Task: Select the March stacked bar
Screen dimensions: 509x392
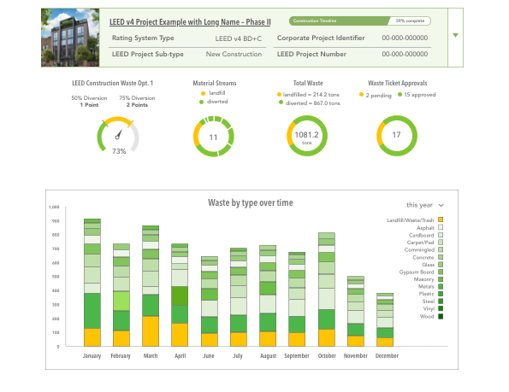Action: pyautogui.click(x=151, y=286)
